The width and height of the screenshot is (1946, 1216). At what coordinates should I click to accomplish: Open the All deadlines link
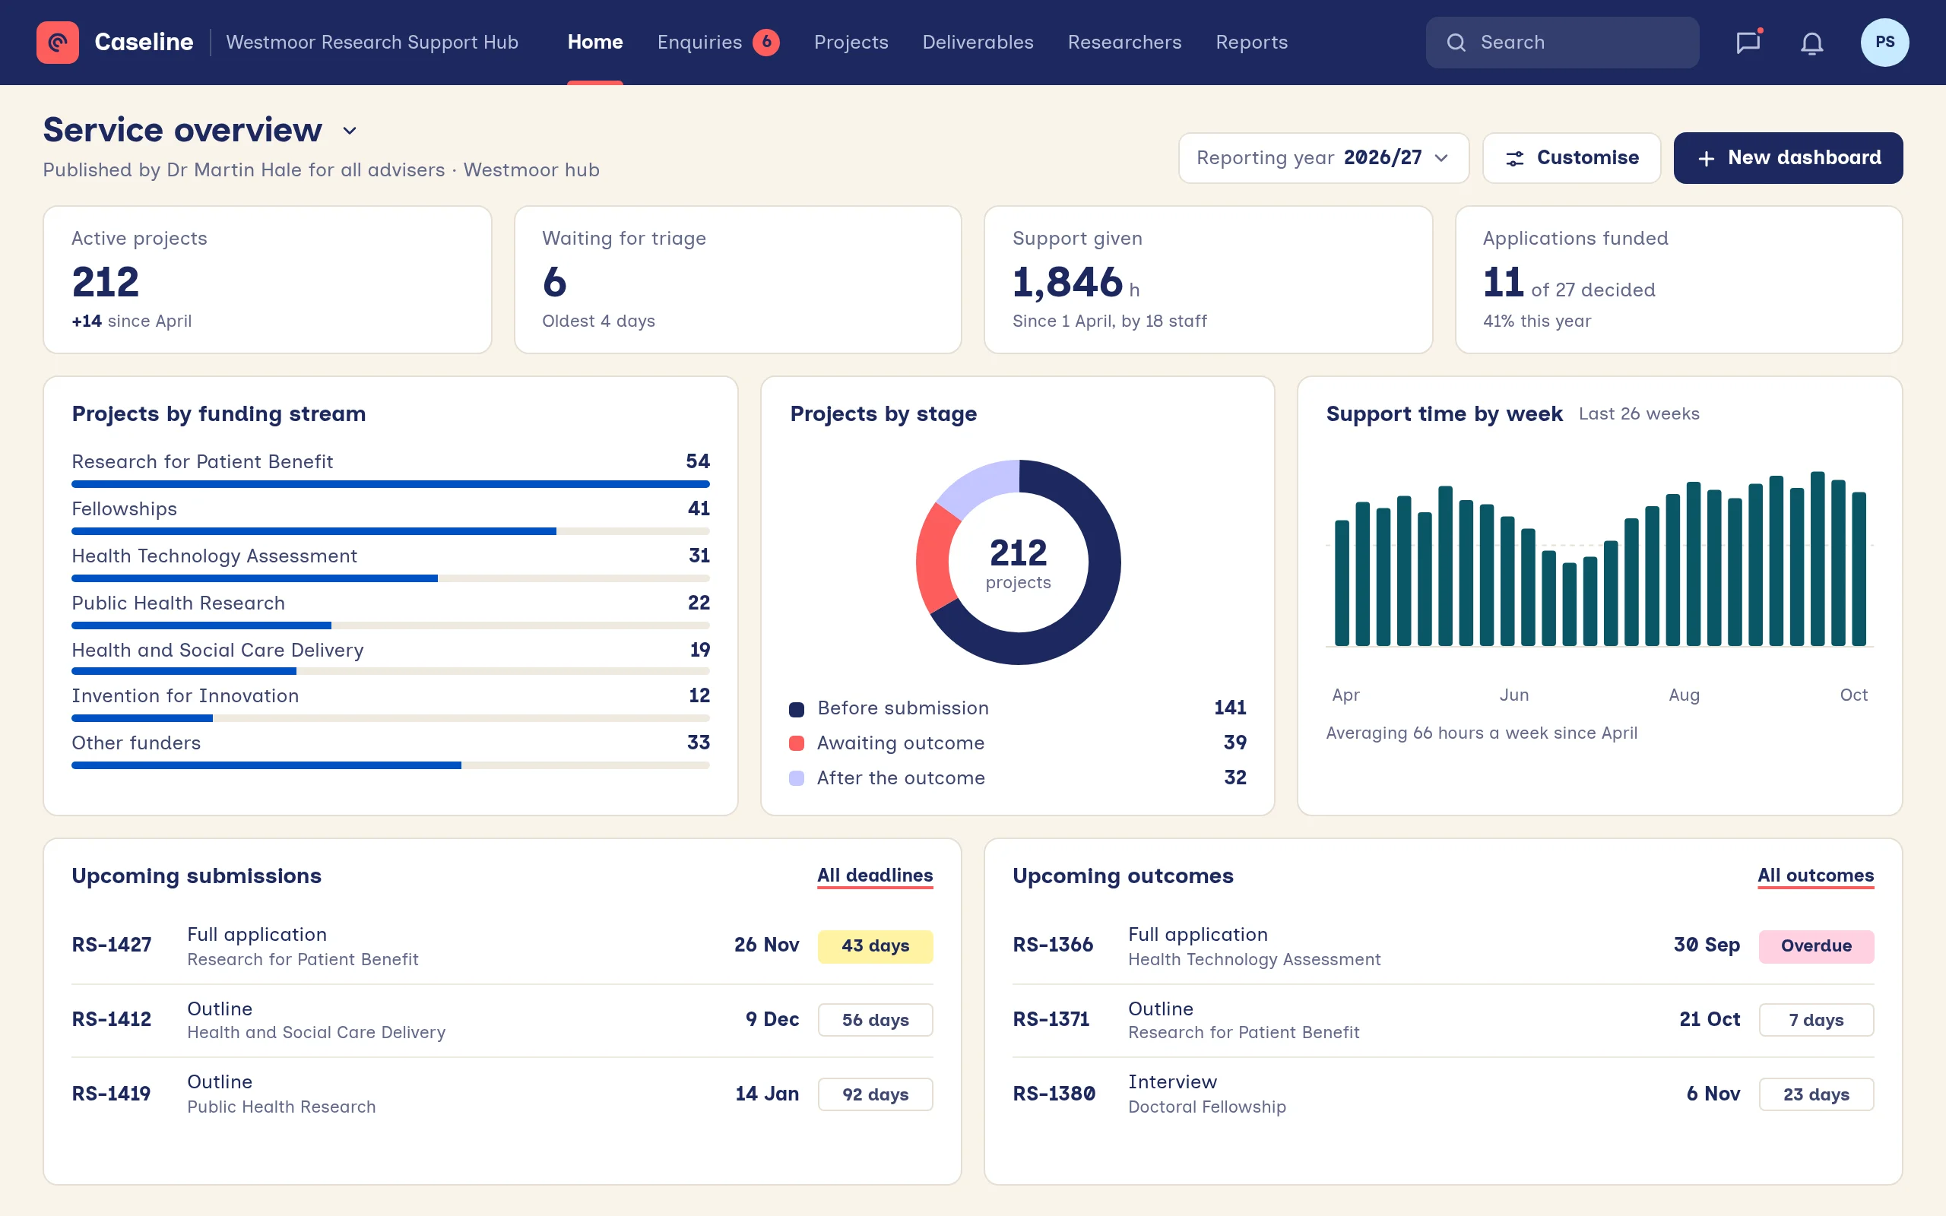(x=875, y=875)
